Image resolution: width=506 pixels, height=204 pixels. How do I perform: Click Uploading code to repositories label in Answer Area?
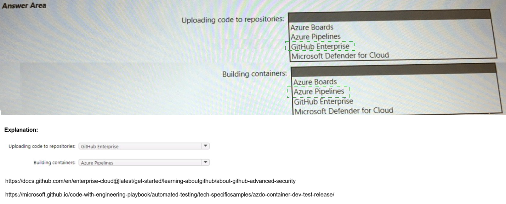click(233, 20)
